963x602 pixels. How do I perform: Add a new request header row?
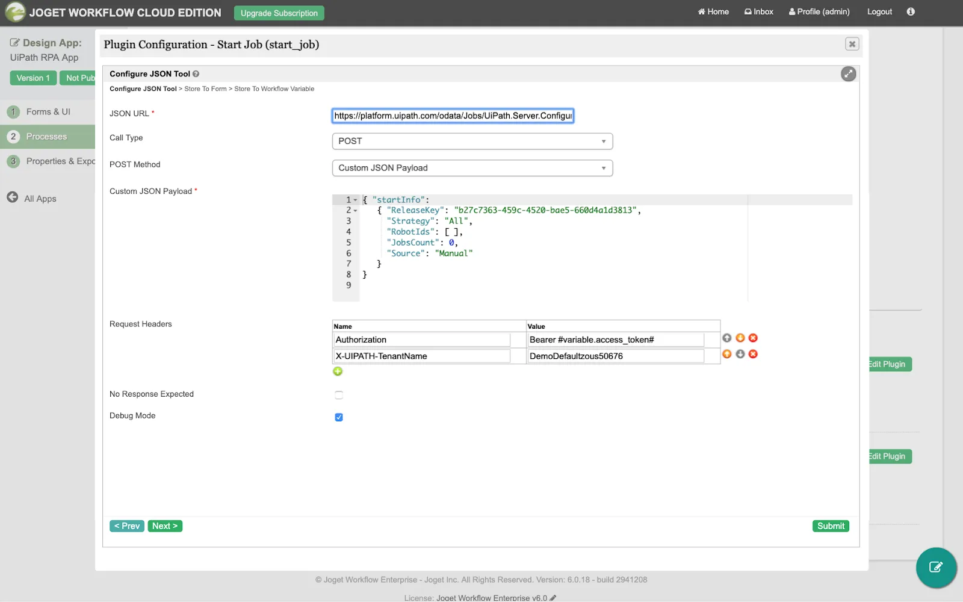pyautogui.click(x=338, y=371)
